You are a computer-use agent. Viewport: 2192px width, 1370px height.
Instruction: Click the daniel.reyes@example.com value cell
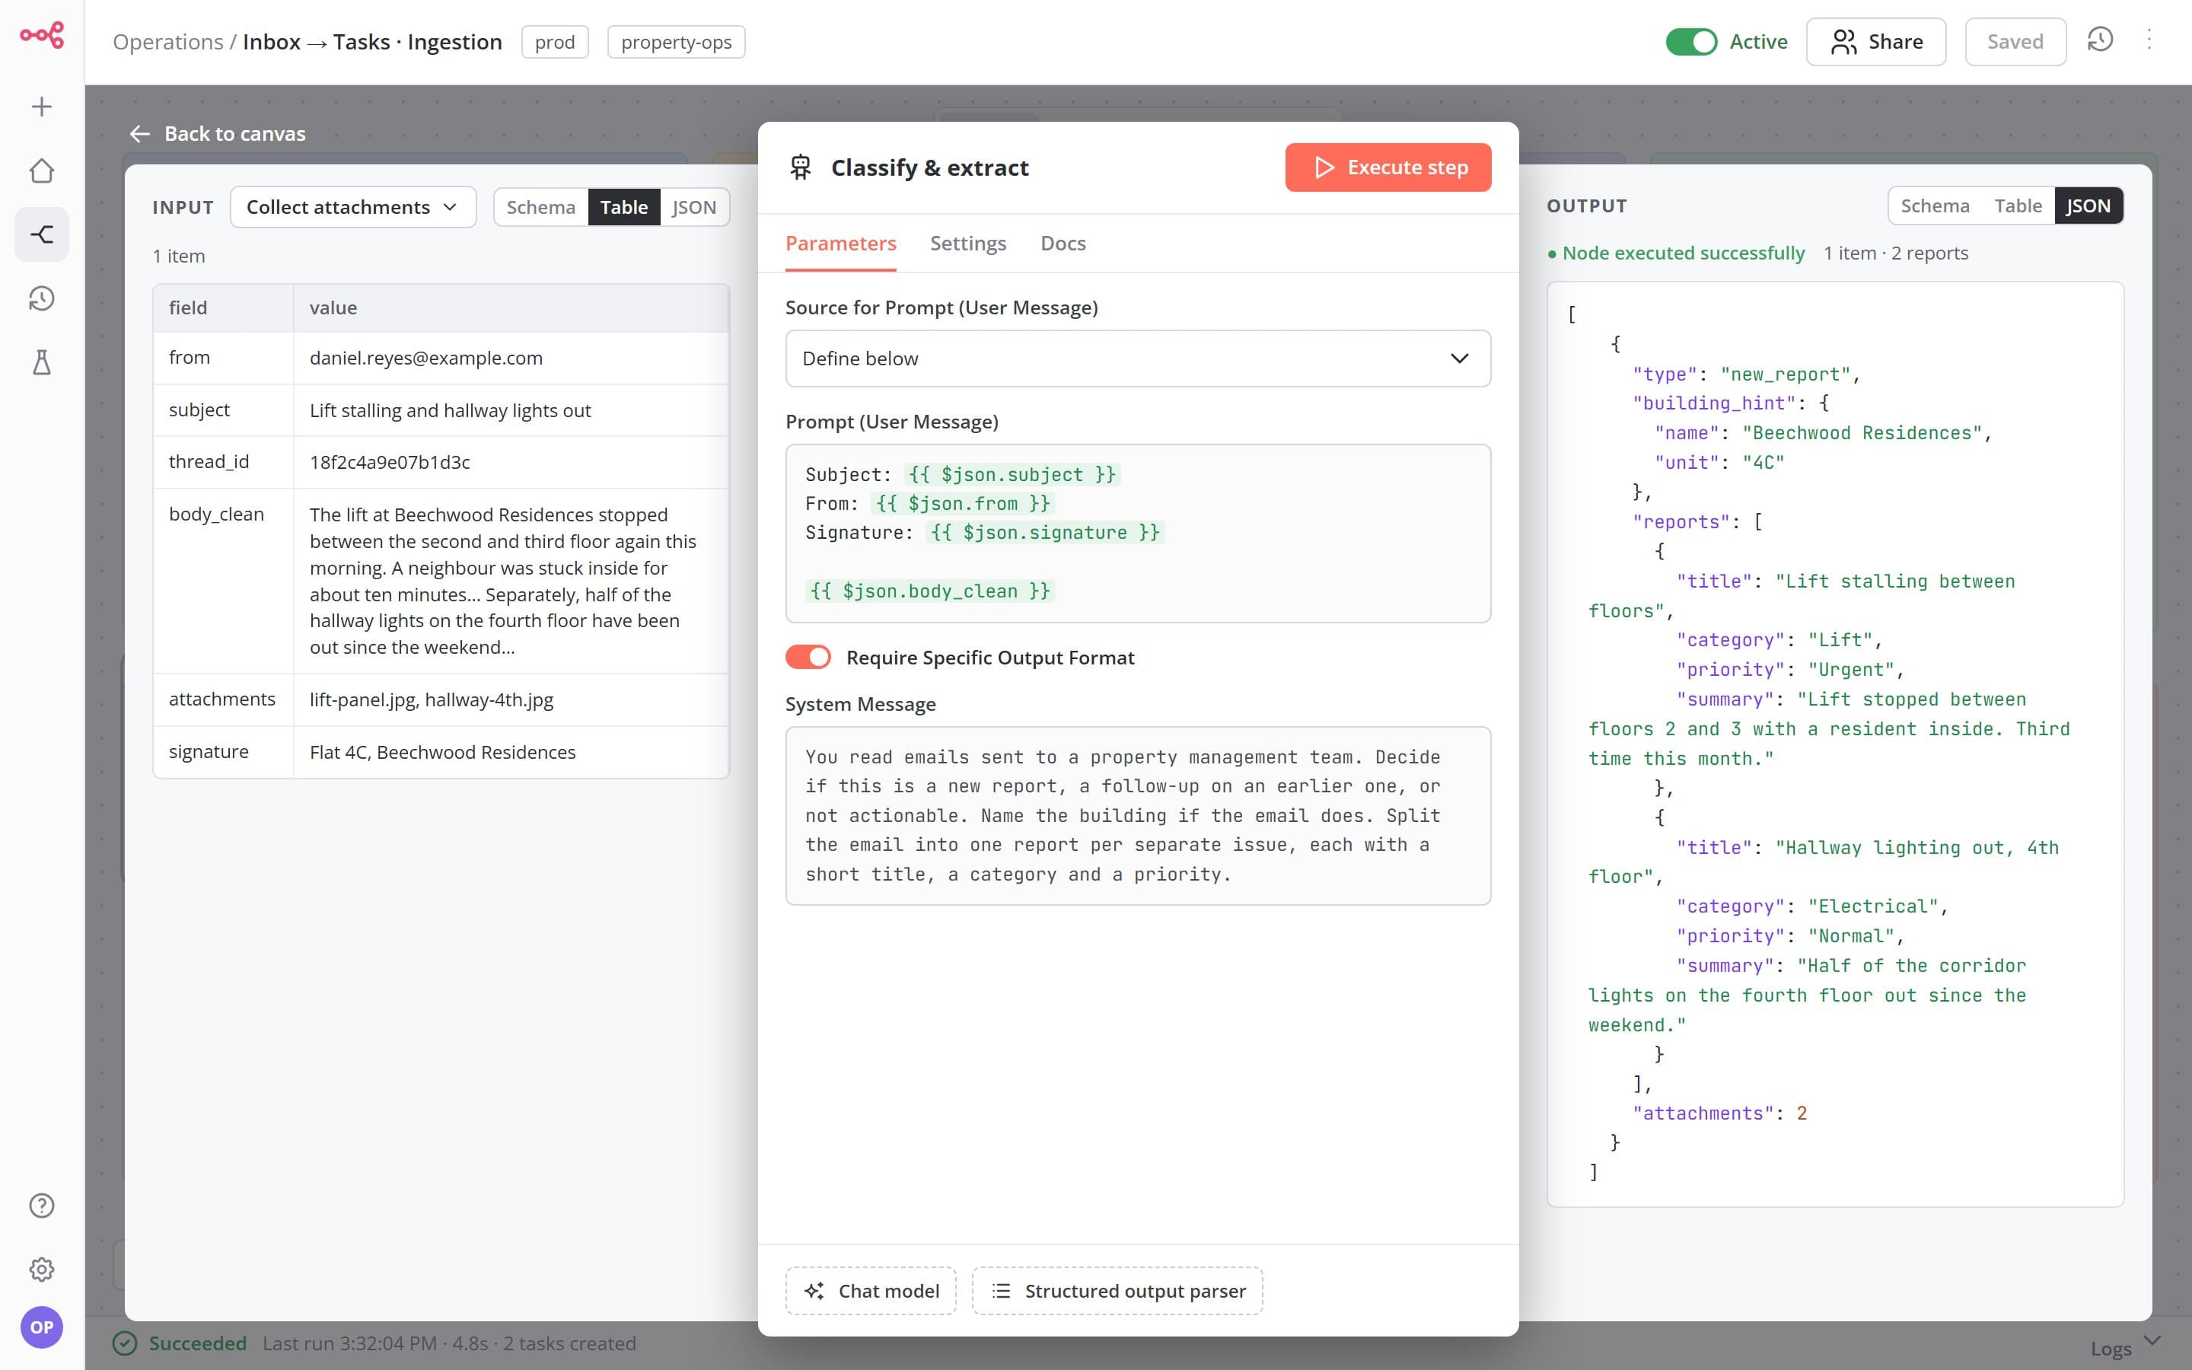tap(511, 358)
